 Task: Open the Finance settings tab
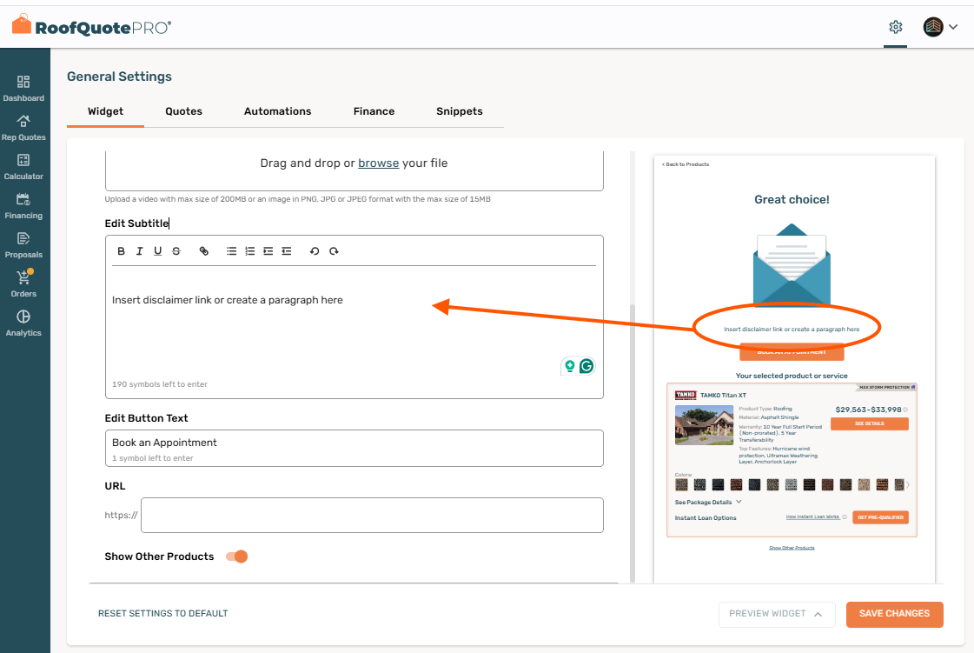374,111
